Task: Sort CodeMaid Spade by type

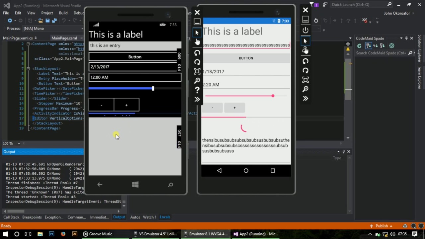Action: (376, 46)
